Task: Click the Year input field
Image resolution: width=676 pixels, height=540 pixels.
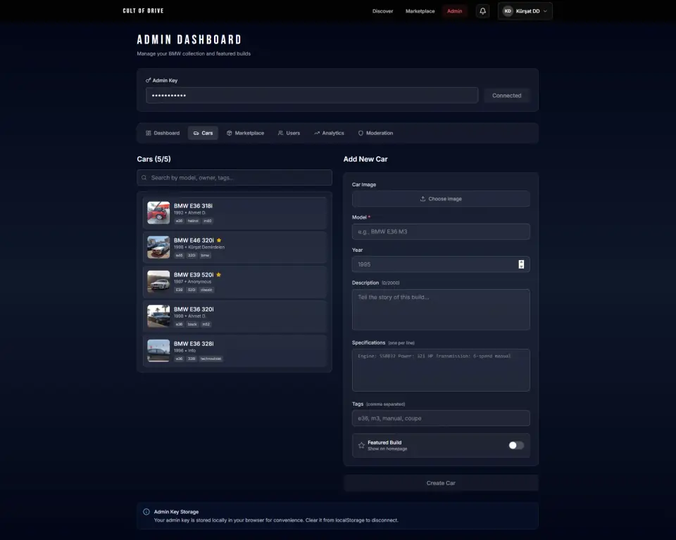Action: click(x=441, y=264)
